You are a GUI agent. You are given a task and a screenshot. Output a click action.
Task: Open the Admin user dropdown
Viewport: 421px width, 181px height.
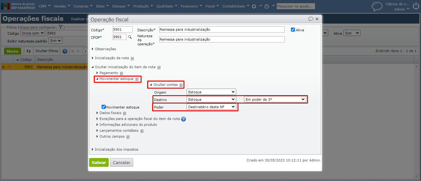click(402, 9)
